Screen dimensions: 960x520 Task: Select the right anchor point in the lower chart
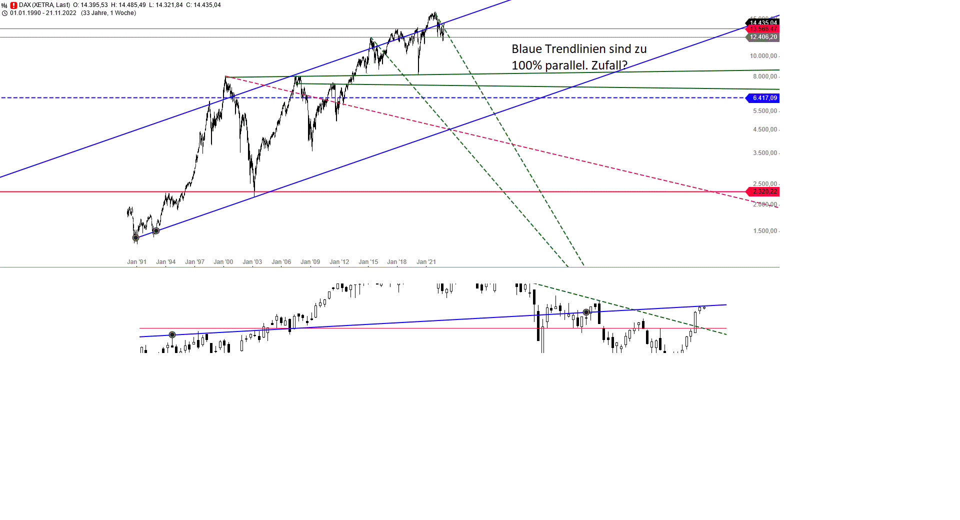pyautogui.click(x=586, y=312)
